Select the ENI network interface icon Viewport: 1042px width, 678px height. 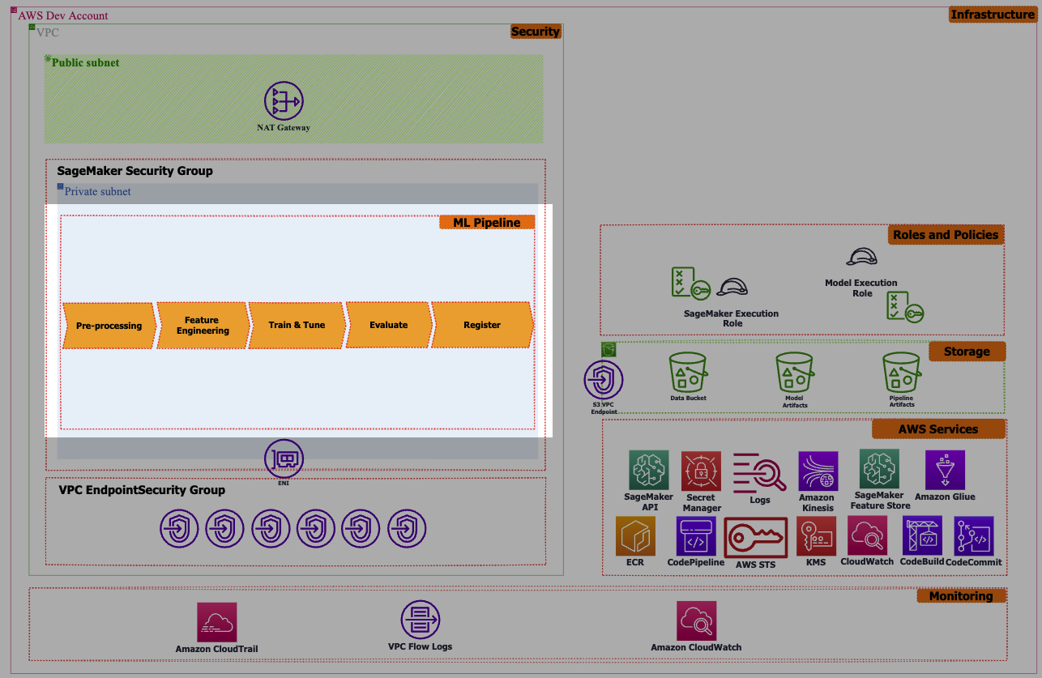pos(284,459)
